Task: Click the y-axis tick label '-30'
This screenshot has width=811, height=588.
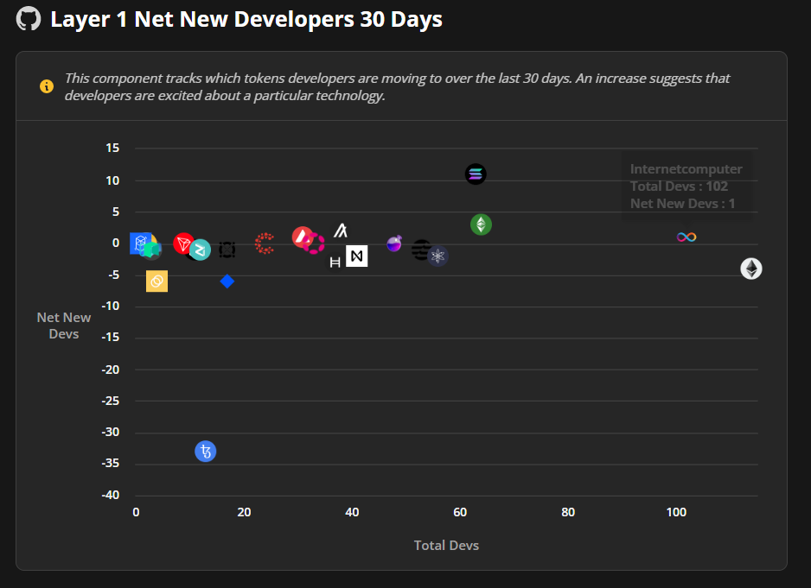Action: click(110, 432)
